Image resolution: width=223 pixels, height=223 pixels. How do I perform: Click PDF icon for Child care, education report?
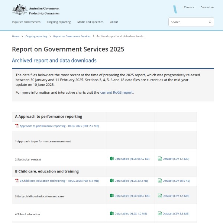pos(17,181)
